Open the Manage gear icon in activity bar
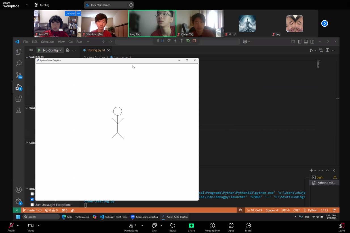Screen dimensions: 350x233 pos(18,202)
